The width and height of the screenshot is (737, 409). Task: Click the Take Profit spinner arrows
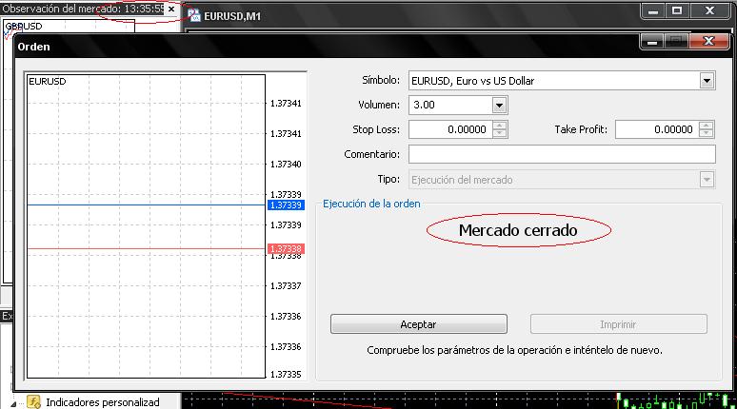coord(707,129)
